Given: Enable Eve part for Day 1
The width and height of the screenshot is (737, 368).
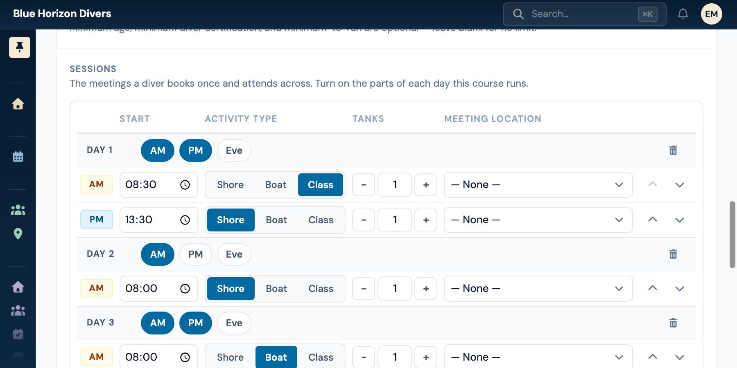Looking at the screenshot, I should pyautogui.click(x=234, y=150).
